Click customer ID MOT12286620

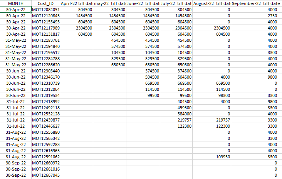point(46,65)
